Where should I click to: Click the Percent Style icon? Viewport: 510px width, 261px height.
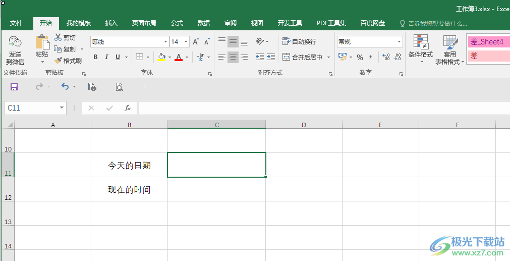pyautogui.click(x=360, y=57)
